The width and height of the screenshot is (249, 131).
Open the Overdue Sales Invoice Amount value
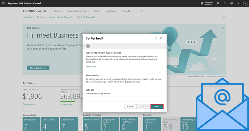click(x=71, y=96)
